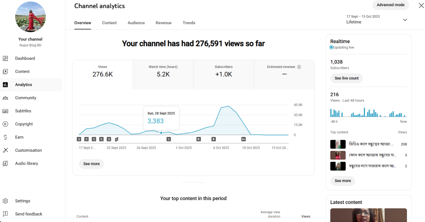The width and height of the screenshot is (425, 222).
Task: Expand the Lifetime date range selector
Action: pos(405,20)
